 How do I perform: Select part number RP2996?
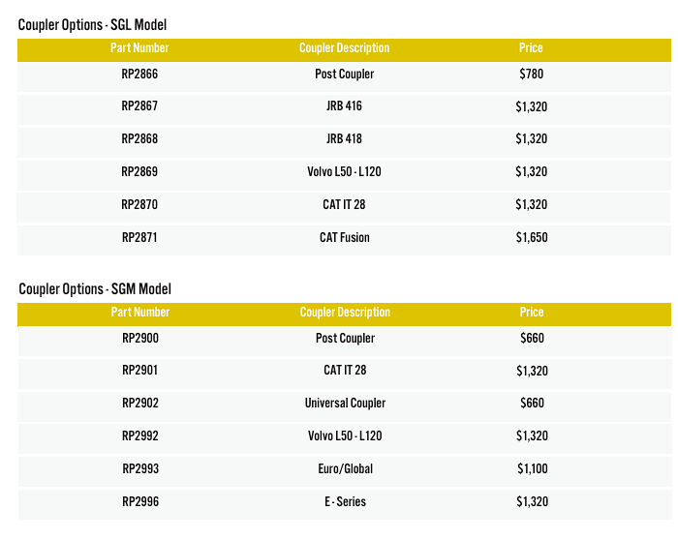tap(140, 502)
